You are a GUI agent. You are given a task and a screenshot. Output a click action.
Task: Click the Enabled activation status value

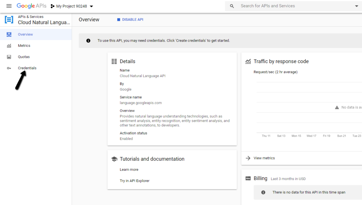coord(126,139)
